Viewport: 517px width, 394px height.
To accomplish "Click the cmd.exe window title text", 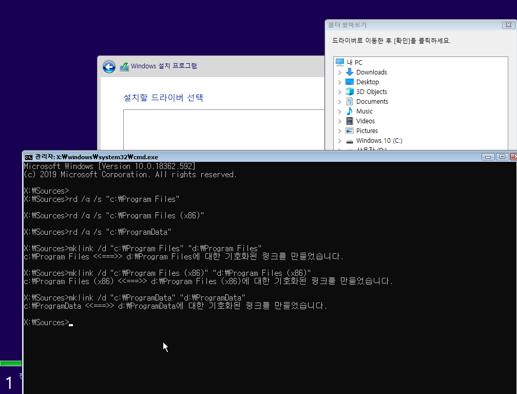I will click(x=97, y=157).
